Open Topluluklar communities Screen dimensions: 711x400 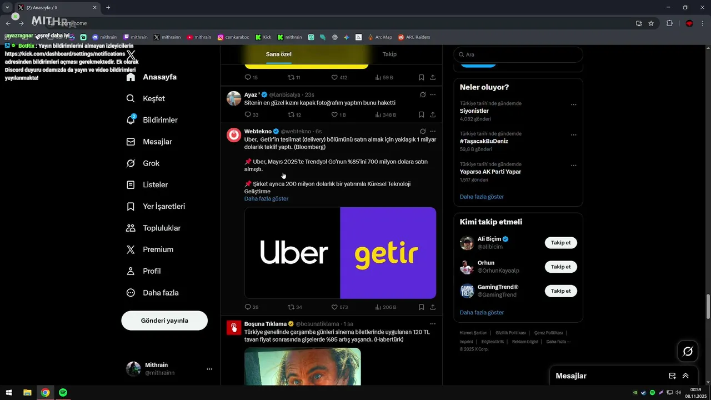[153, 228]
